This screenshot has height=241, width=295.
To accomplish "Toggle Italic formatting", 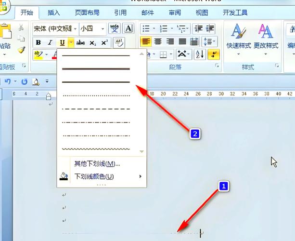I will (50, 42).
